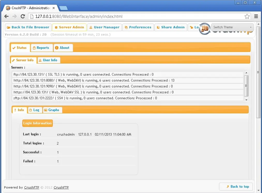Follow the underlined CrushFTP link after Powered by
Image resolution: width=262 pixels, height=193 pixels.
click(32, 187)
